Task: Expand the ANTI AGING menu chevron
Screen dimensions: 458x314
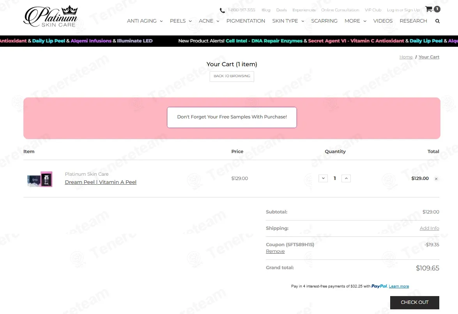Action: coord(161,21)
